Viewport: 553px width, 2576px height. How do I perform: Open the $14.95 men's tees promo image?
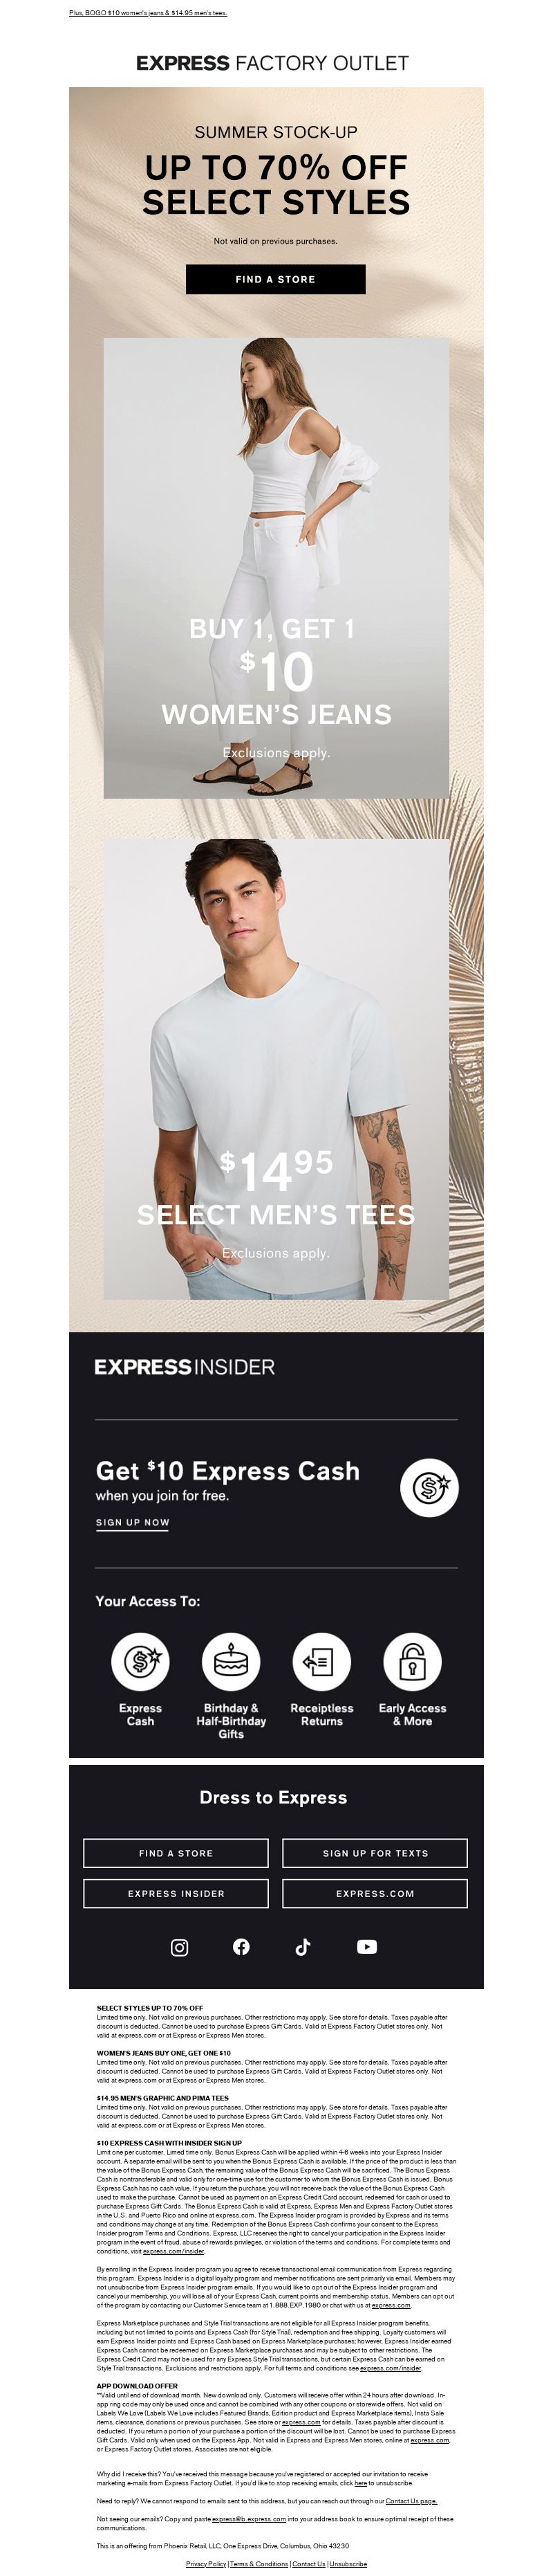276,1069
